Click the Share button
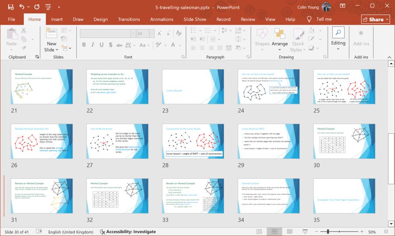This screenshot has height=236, width=395. coord(375,19)
